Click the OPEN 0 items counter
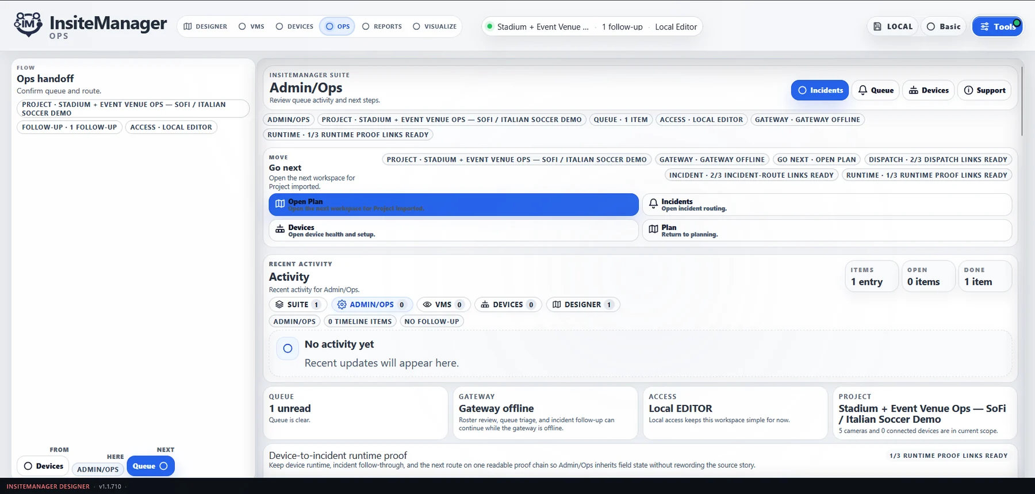 pos(927,277)
